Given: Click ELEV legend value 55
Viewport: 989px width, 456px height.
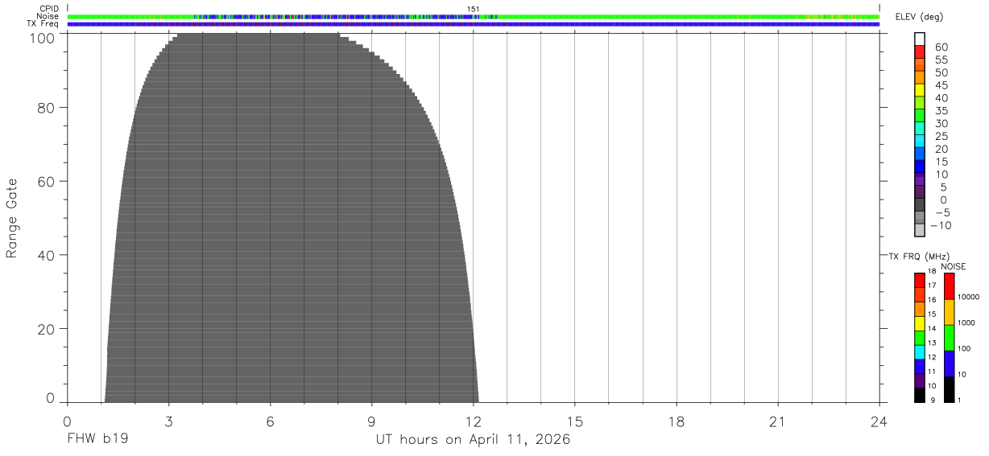Looking at the screenshot, I should 941,60.
